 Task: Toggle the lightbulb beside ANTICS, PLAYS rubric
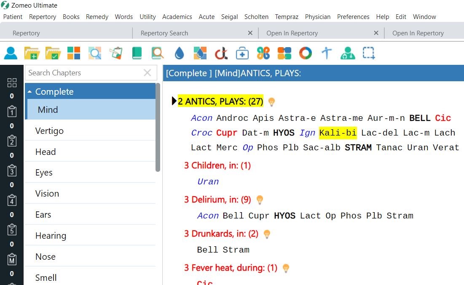pyautogui.click(x=271, y=101)
